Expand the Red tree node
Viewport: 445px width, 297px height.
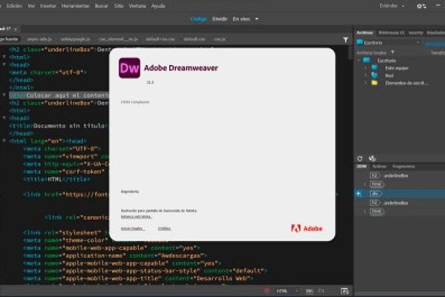pyautogui.click(x=366, y=75)
